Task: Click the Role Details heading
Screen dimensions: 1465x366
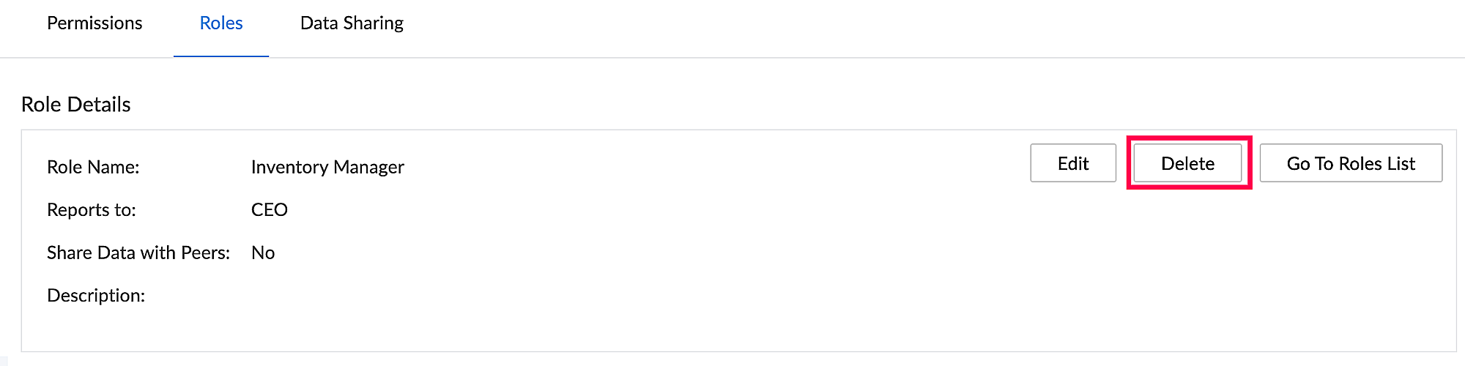Action: click(x=76, y=105)
